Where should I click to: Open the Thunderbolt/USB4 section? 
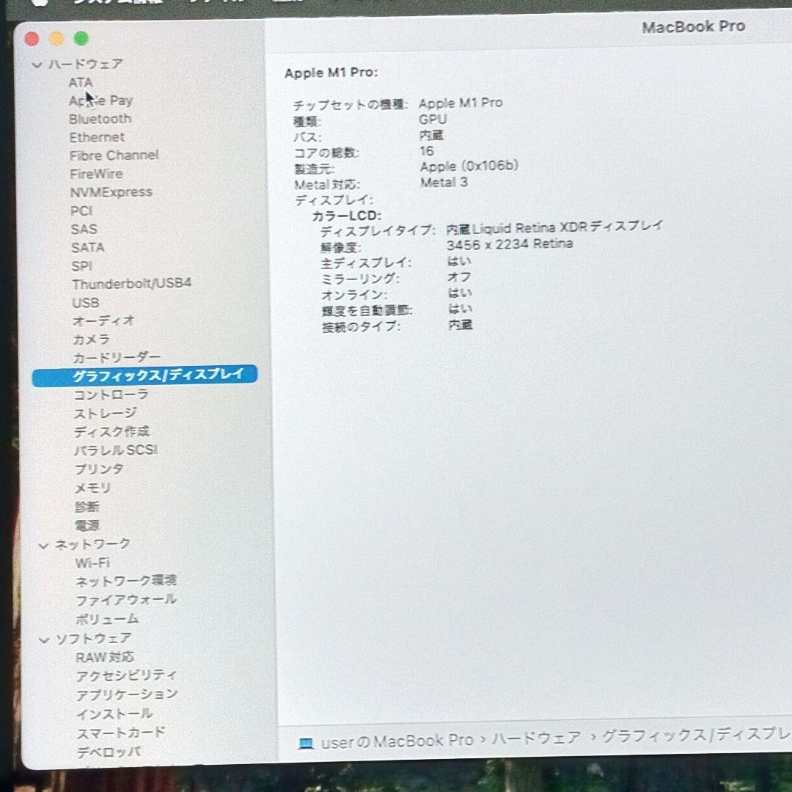133,283
